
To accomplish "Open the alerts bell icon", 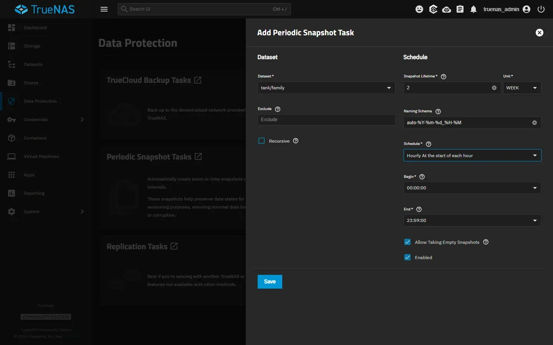I will pyautogui.click(x=474, y=9).
